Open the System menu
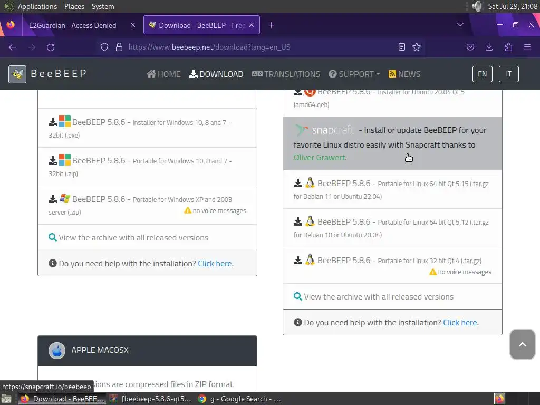The height and width of the screenshot is (405, 540). [x=103, y=6]
